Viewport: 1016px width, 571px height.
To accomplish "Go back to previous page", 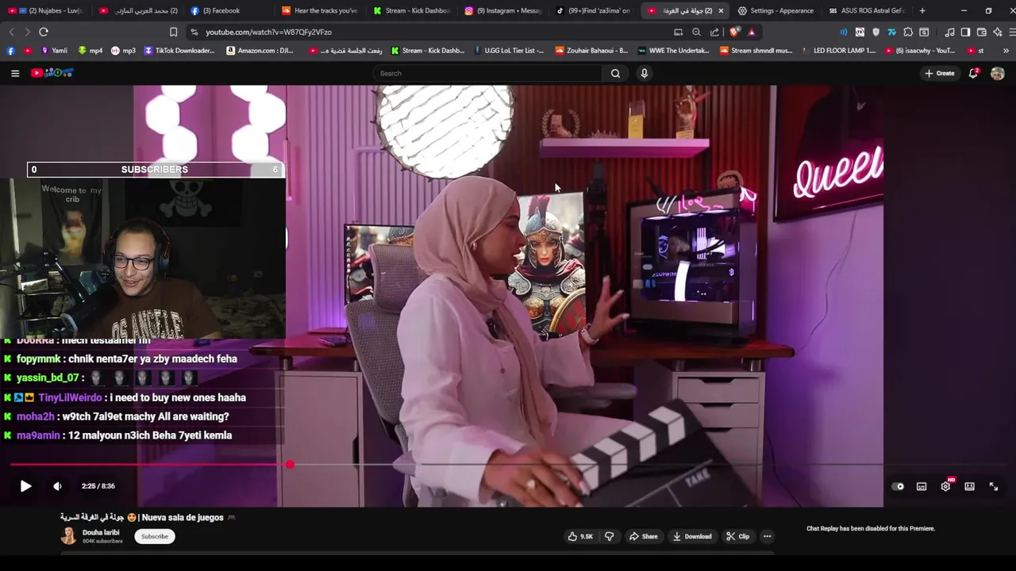I will tap(11, 32).
